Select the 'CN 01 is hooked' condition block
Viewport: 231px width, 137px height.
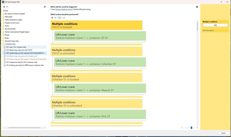[96, 25]
